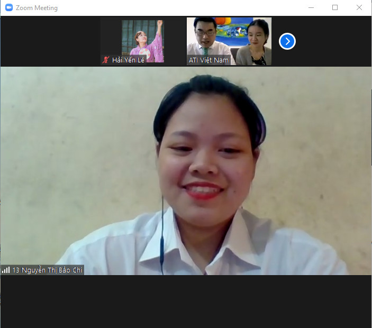Screen dimensions: 372x328
Task: Maximize the Zoom Meeting window
Action: pyautogui.click(x=335, y=7)
